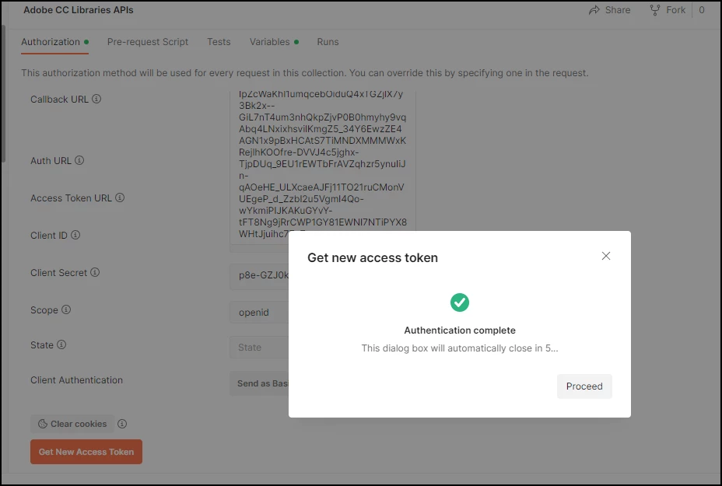
Task: Click the State input field
Action: (x=259, y=348)
